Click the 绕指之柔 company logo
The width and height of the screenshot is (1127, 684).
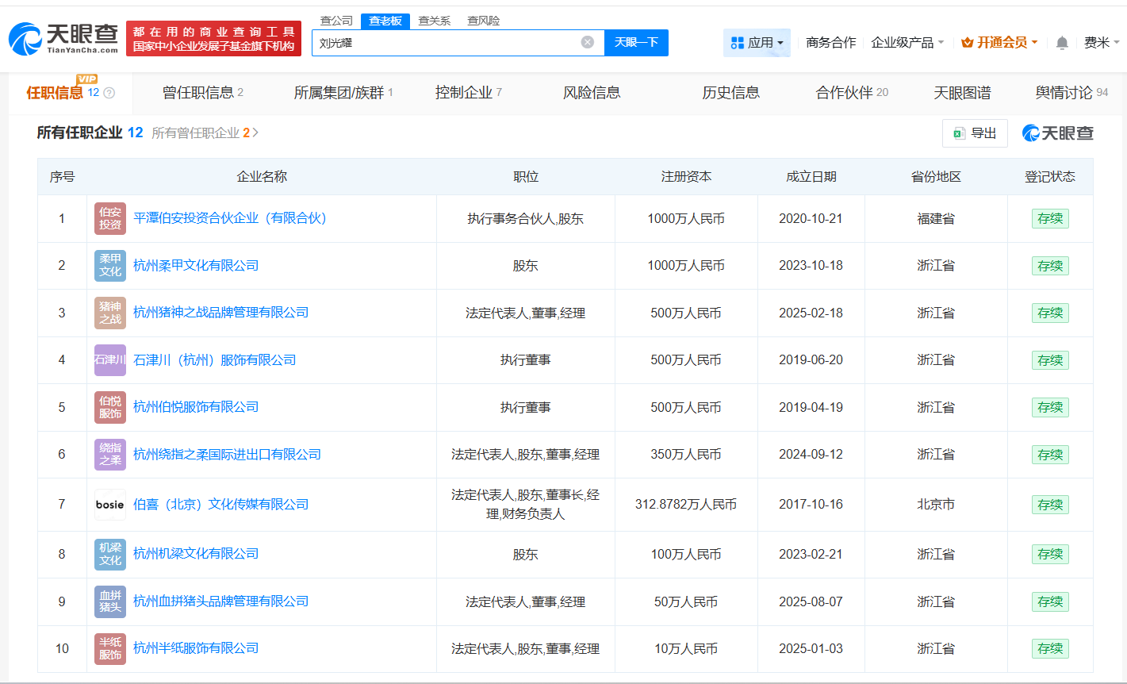(x=109, y=454)
